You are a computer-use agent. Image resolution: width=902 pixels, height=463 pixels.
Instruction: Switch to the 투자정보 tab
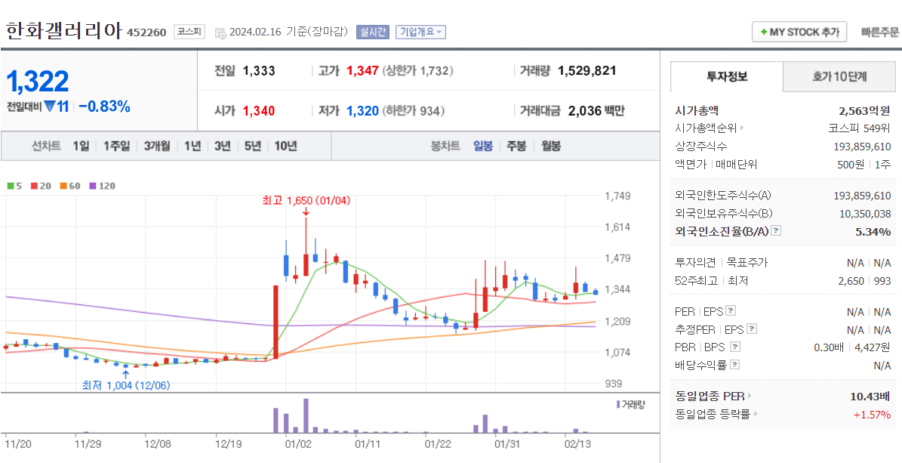click(x=727, y=76)
